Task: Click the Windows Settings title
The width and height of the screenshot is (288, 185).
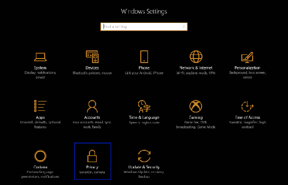Action: click(144, 11)
